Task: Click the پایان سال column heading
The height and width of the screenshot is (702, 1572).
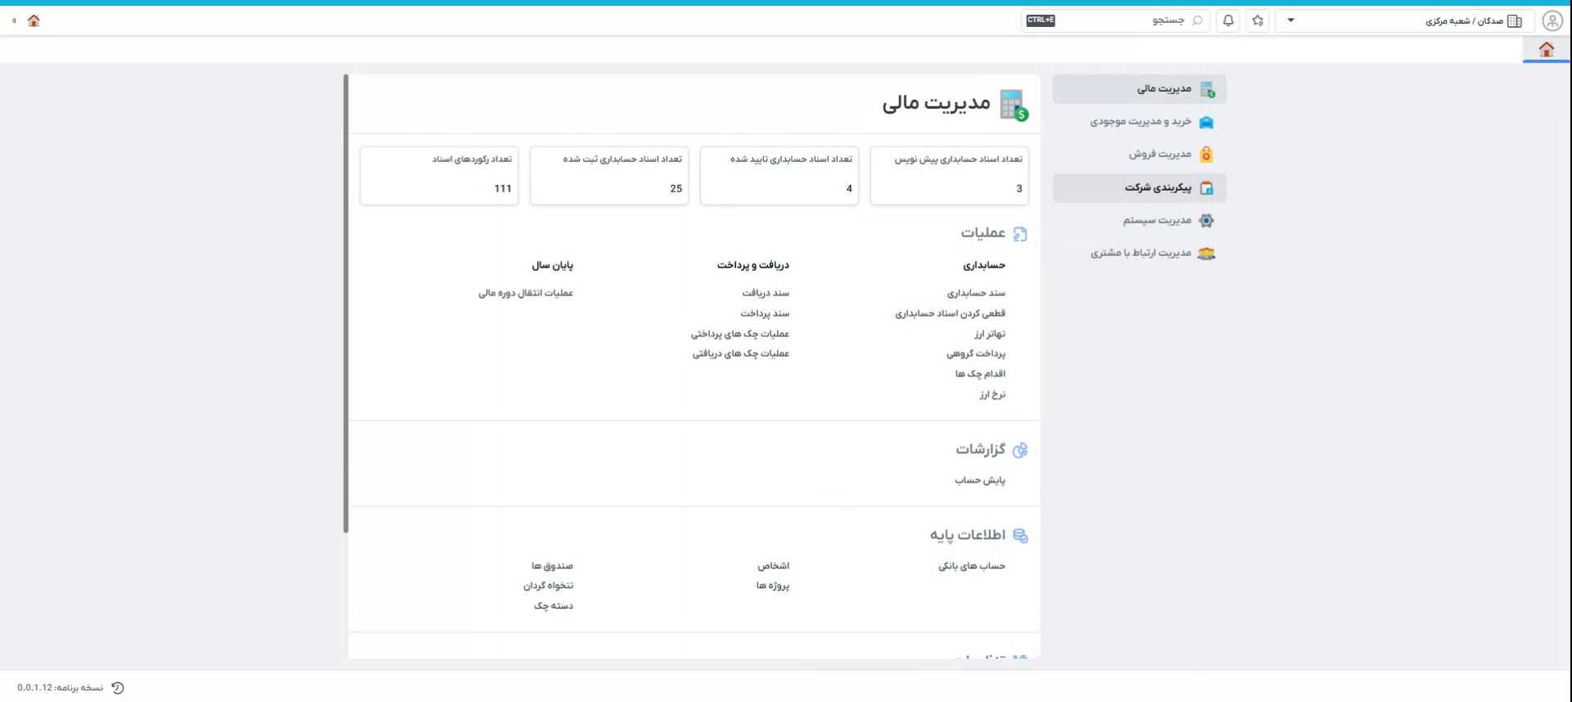Action: tap(553, 265)
